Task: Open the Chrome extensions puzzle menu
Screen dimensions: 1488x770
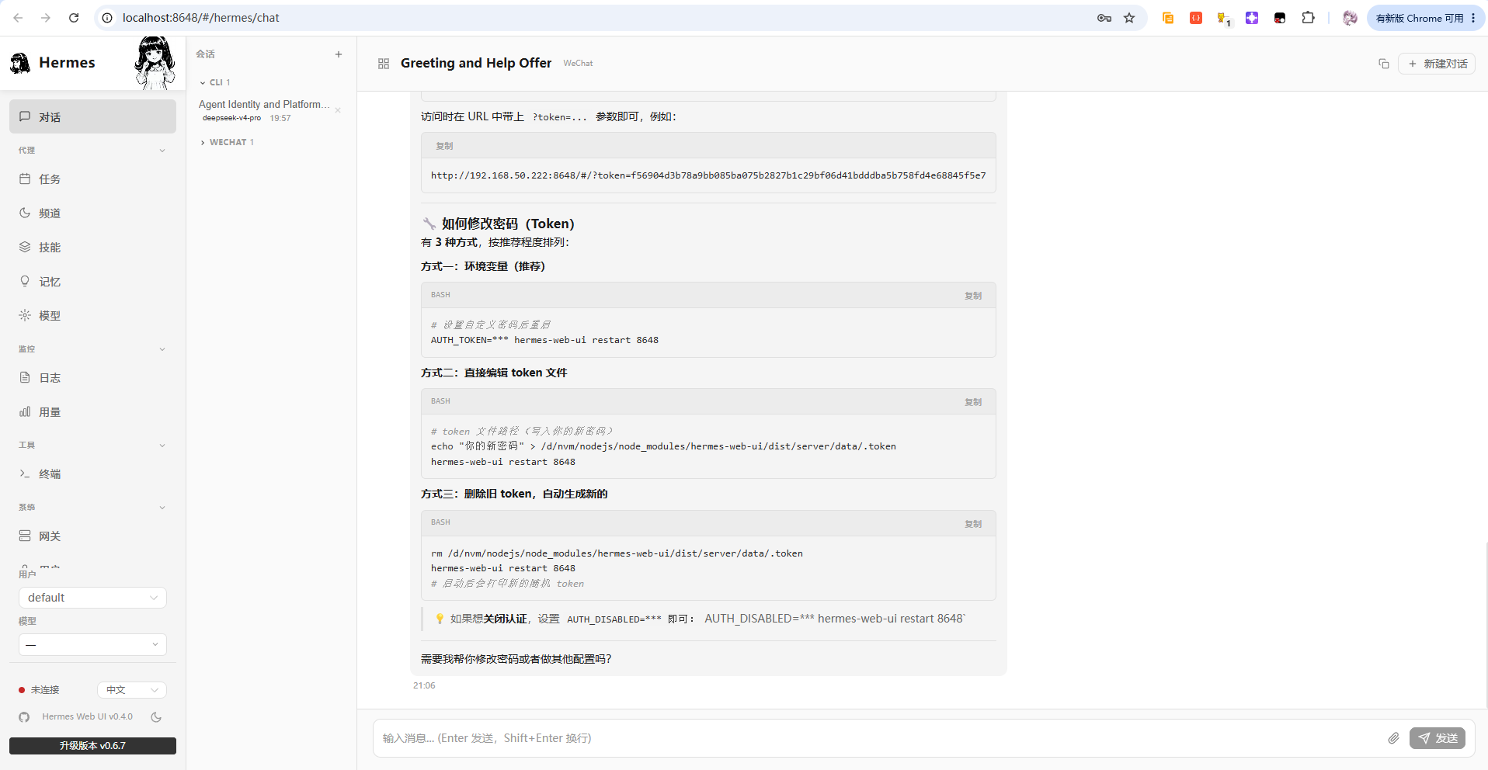Action: (1309, 18)
